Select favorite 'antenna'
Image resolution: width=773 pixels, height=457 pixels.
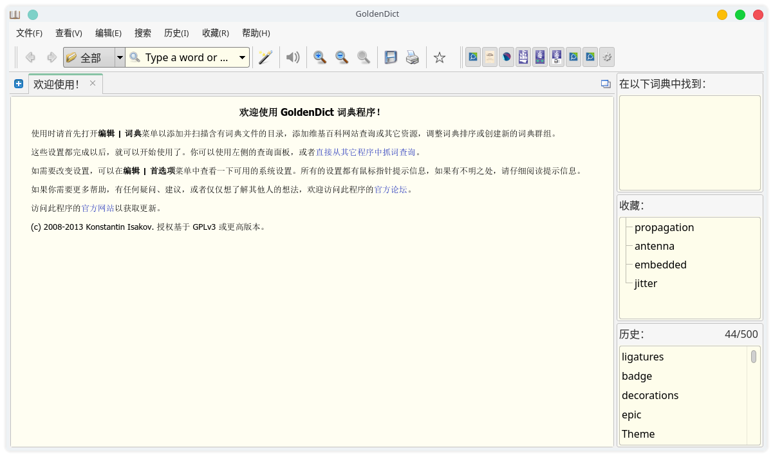click(655, 246)
